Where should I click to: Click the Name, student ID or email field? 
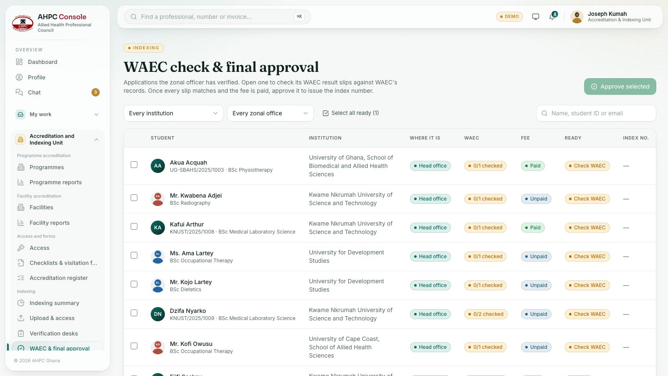click(596, 113)
